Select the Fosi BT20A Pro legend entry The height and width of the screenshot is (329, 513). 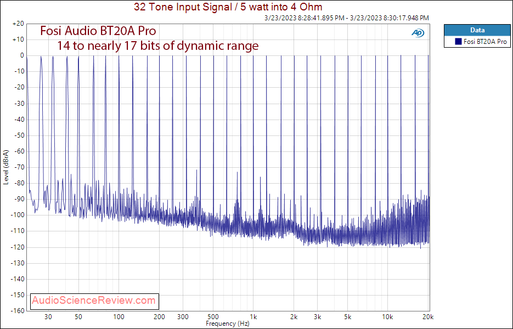point(477,42)
